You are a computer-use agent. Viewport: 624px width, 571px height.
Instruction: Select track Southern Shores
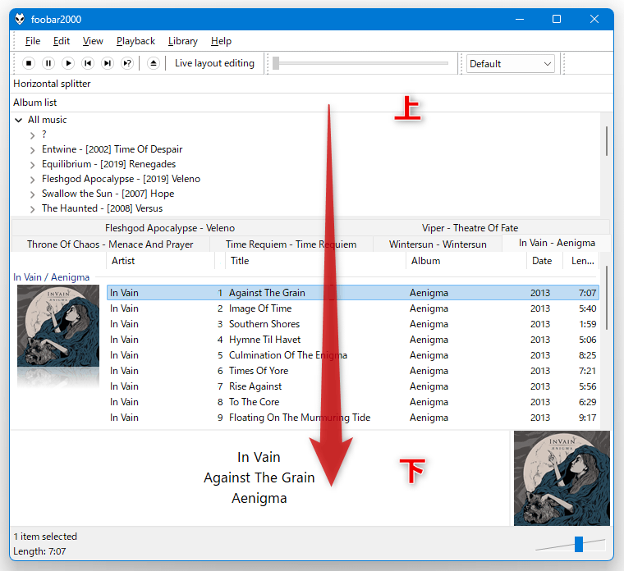pyautogui.click(x=352, y=324)
